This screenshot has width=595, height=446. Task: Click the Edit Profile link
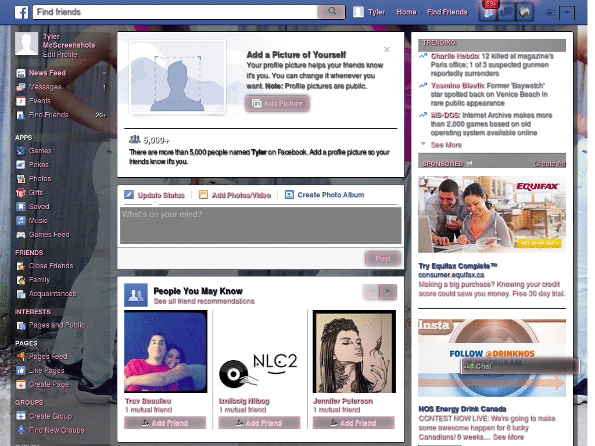[60, 55]
